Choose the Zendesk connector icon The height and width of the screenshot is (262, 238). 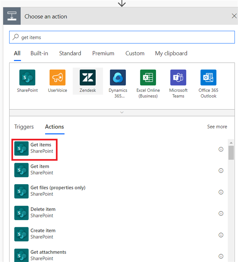point(88,77)
